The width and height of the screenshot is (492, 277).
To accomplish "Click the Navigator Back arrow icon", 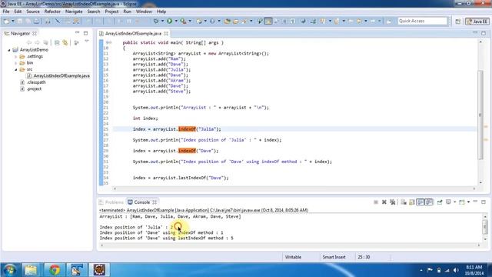I will [x=29, y=42].
